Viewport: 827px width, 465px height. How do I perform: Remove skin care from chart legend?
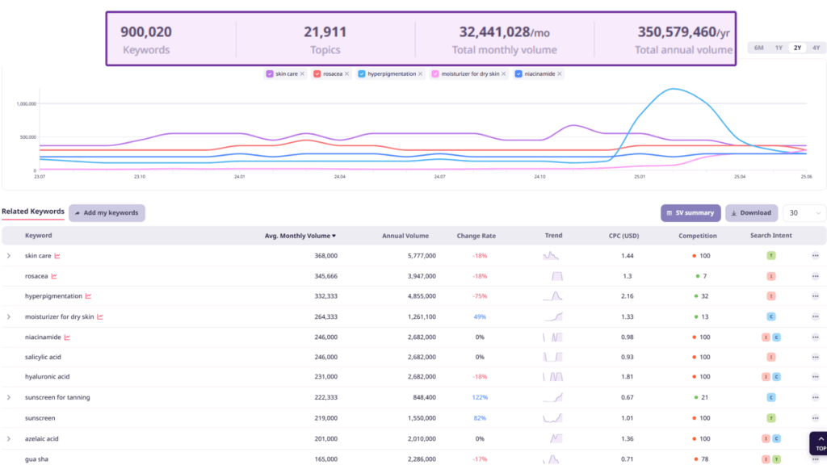302,74
